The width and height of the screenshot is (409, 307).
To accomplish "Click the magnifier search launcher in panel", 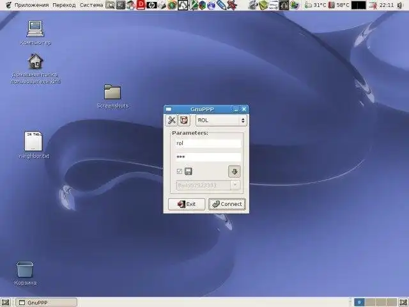I will click(111, 5).
